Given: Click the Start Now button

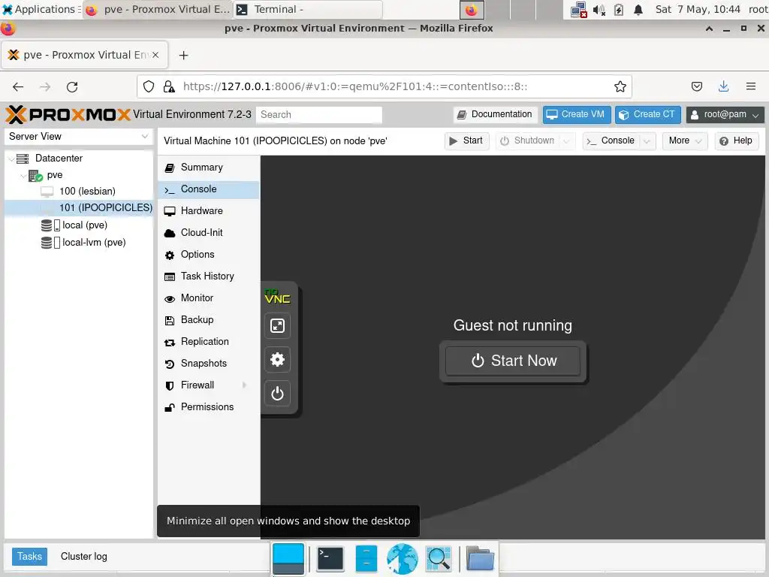Looking at the screenshot, I should click(x=513, y=361).
